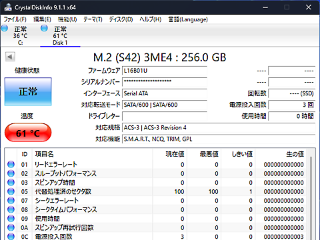Click the CrystalDiskInfo app icon in title bar
The height and width of the screenshot is (240, 320).
click(8, 7)
